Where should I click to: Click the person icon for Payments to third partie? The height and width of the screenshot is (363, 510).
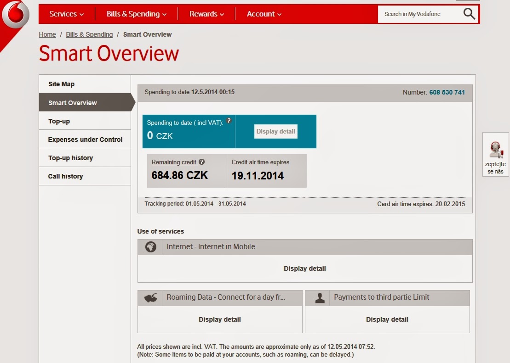pyautogui.click(x=320, y=298)
